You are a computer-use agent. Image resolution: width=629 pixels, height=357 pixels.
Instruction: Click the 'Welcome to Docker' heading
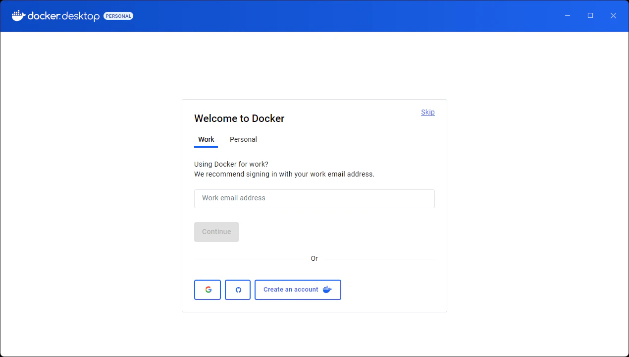tap(239, 119)
